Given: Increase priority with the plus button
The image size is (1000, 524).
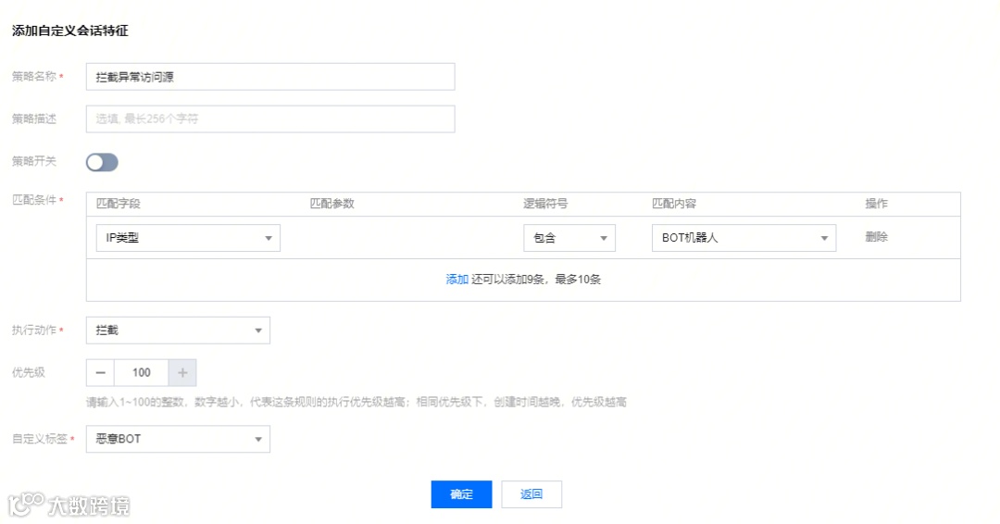Looking at the screenshot, I should [182, 373].
